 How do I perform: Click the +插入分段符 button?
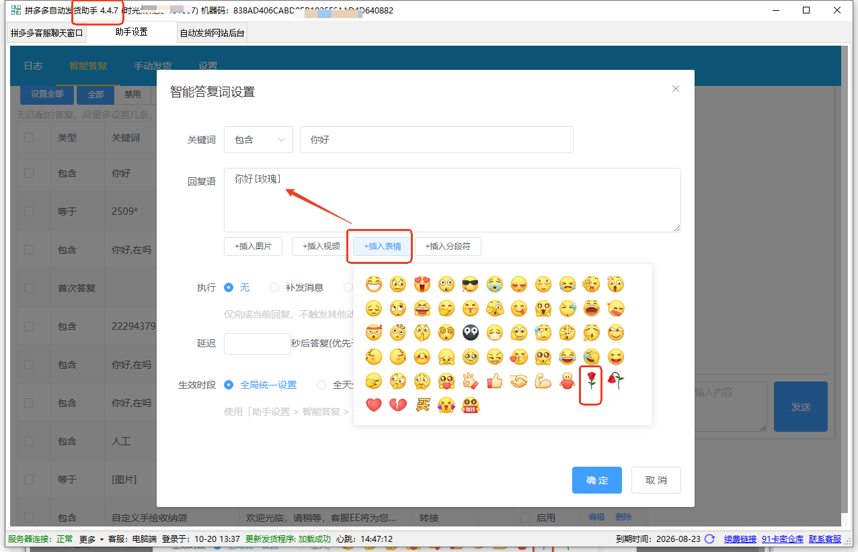448,246
